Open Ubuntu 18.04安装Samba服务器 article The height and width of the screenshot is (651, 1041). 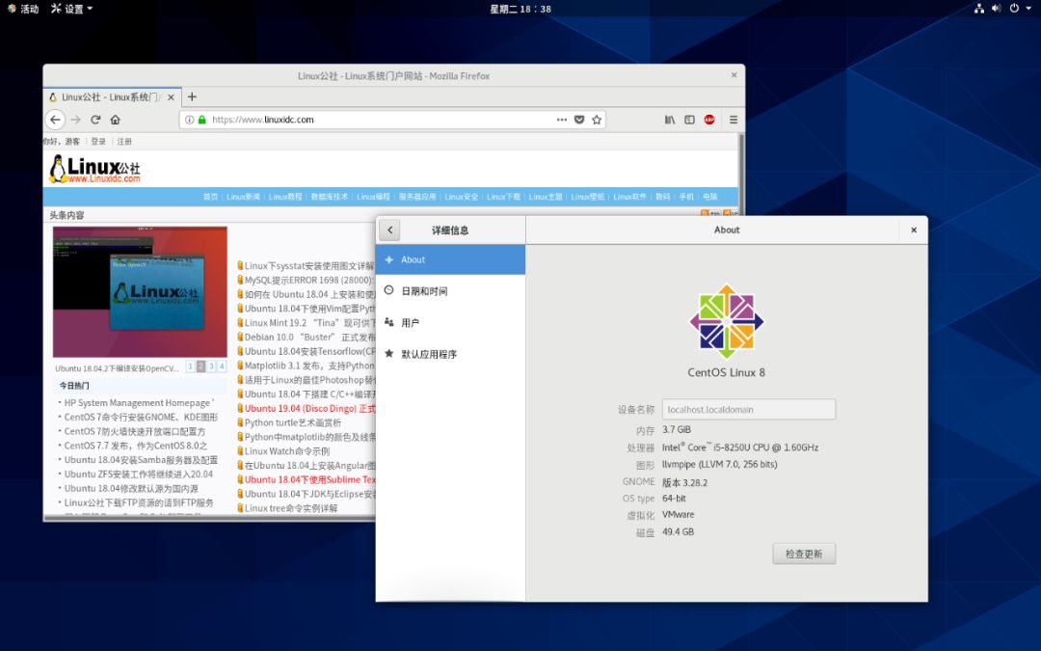pos(141,460)
